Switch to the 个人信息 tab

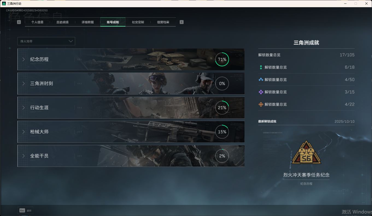[37, 22]
